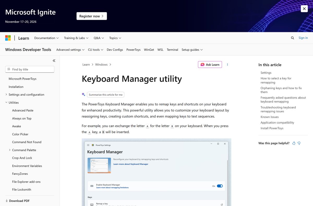Click the Download PDF arrow icon
The height and width of the screenshot is (206, 313).
point(7,201)
